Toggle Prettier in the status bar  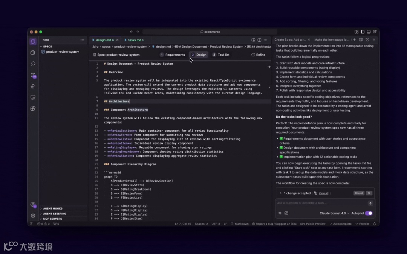[362, 224]
